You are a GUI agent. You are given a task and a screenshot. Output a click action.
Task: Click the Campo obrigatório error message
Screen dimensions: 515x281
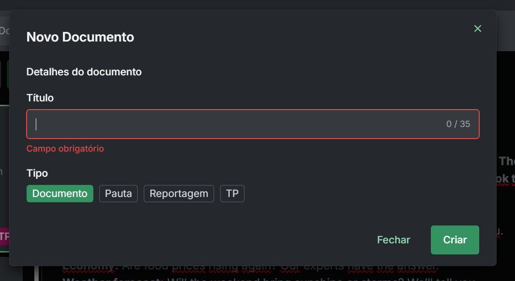65,149
